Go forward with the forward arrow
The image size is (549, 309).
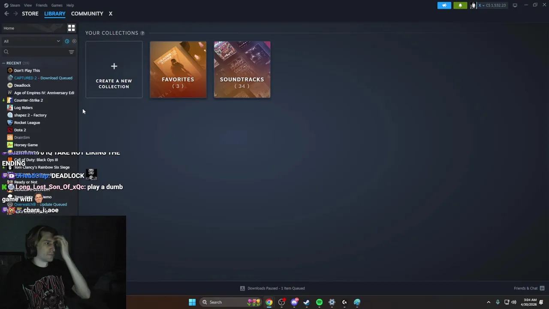click(x=15, y=14)
